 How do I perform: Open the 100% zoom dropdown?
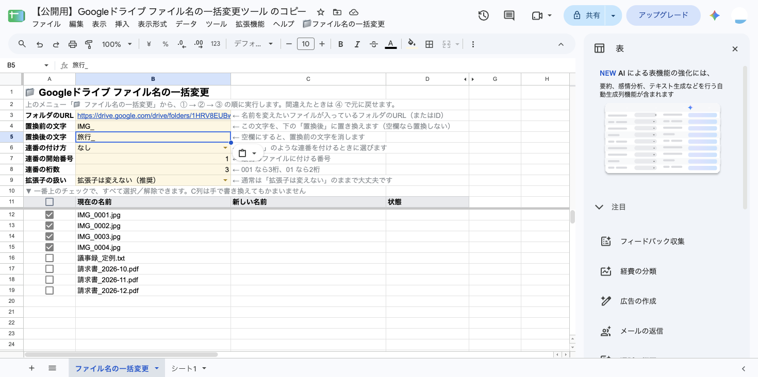click(117, 44)
